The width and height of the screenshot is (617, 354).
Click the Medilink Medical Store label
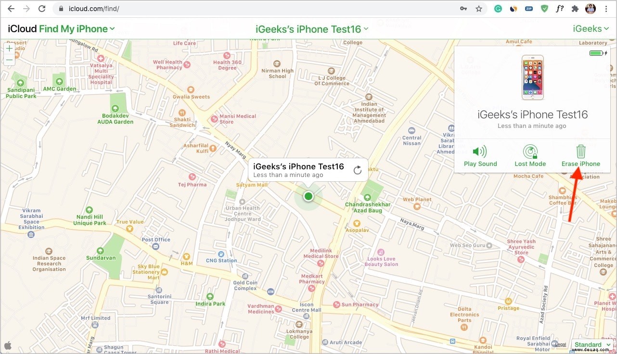coord(321,253)
